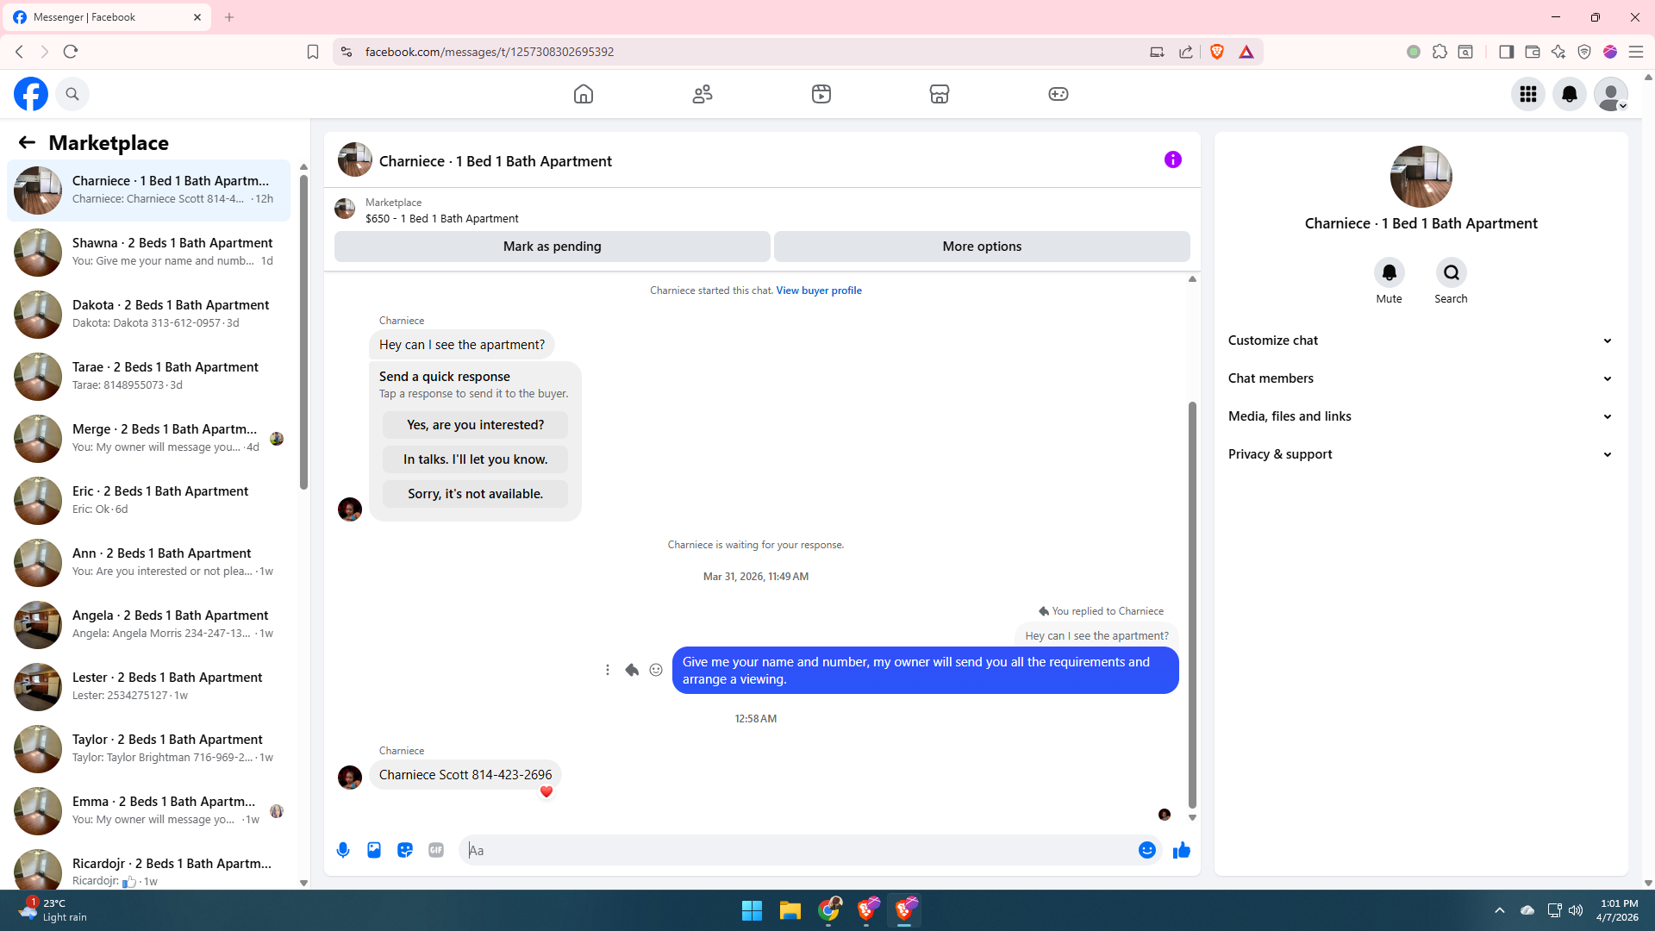Open the Lester 2 Beds conversation
The height and width of the screenshot is (931, 1655).
pyautogui.click(x=149, y=686)
